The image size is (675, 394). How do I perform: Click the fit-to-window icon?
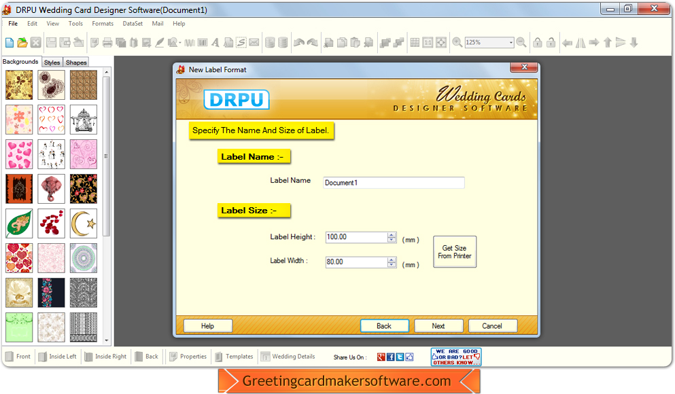click(x=441, y=42)
